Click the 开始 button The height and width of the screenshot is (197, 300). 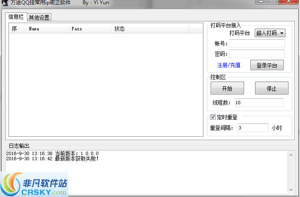point(227,88)
